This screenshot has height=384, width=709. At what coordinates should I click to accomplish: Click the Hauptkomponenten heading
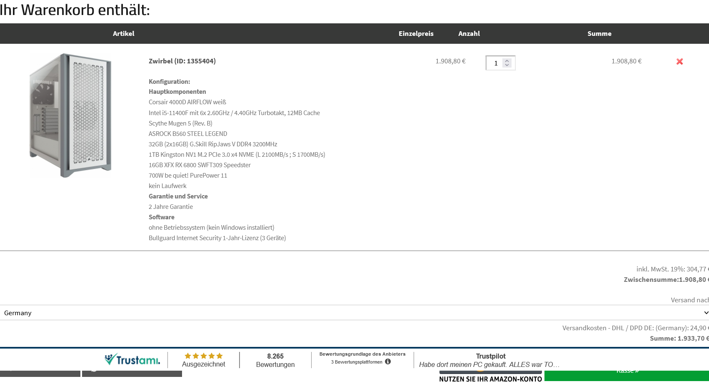(x=177, y=92)
